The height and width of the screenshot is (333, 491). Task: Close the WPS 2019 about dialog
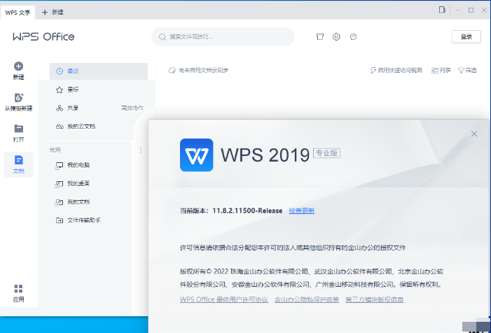pyautogui.click(x=474, y=134)
